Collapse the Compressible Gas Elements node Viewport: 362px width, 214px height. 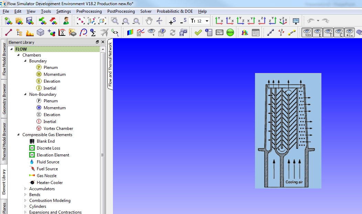pos(18,135)
